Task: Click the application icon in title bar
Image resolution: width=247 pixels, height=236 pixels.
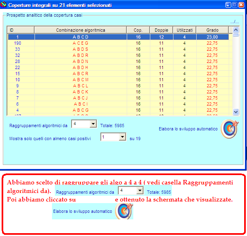Action: pos(4,5)
